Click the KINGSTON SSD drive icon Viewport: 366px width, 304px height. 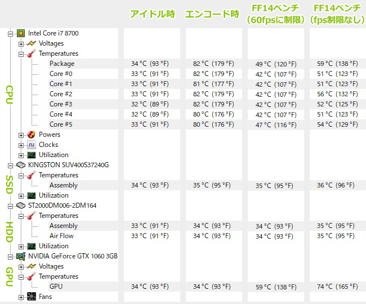(21, 165)
